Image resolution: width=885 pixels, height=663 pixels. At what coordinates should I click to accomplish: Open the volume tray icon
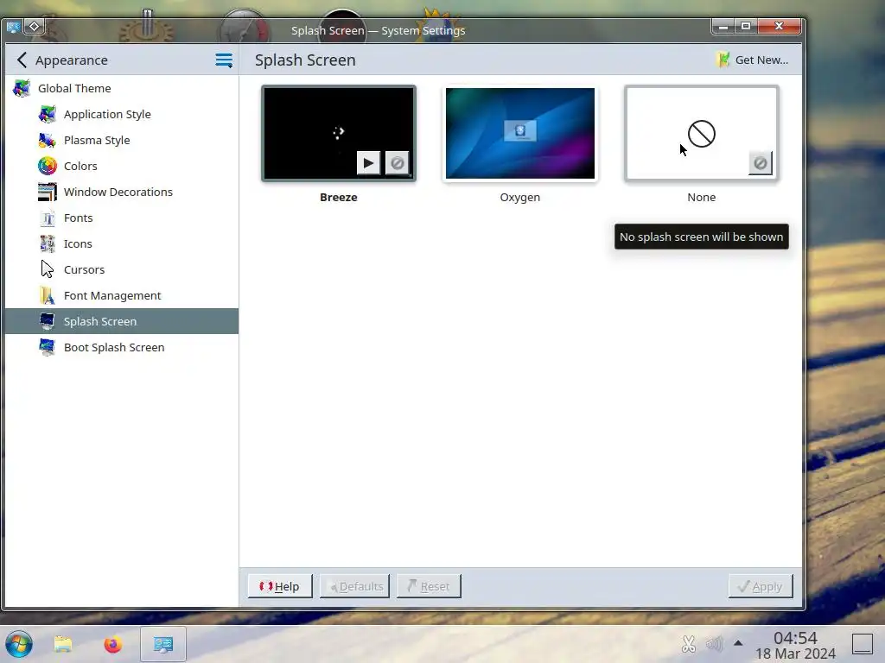714,643
